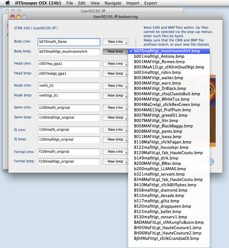Click the PJ cmx text field
229x248 pixels.
tap(69, 130)
